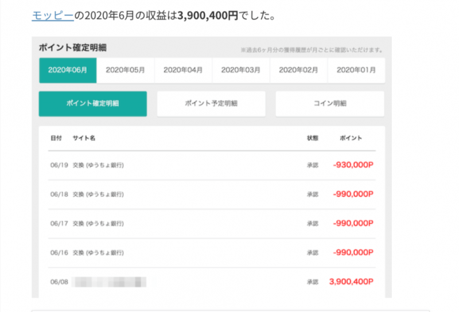Viewport: 459px width, 312px height.
Task: Switch to the 2020年04月 tab
Action: click(183, 70)
